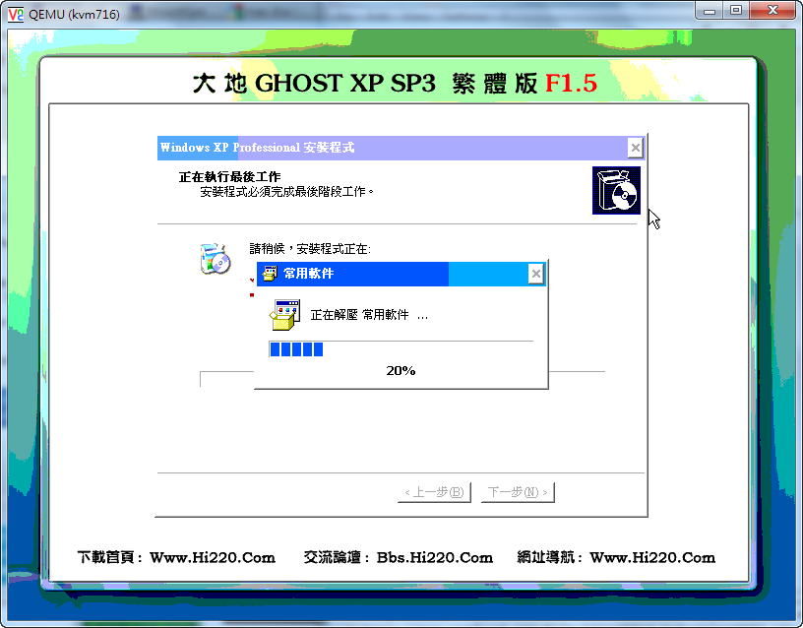
Task: Click the yellow package box extraction icon
Action: click(x=284, y=315)
